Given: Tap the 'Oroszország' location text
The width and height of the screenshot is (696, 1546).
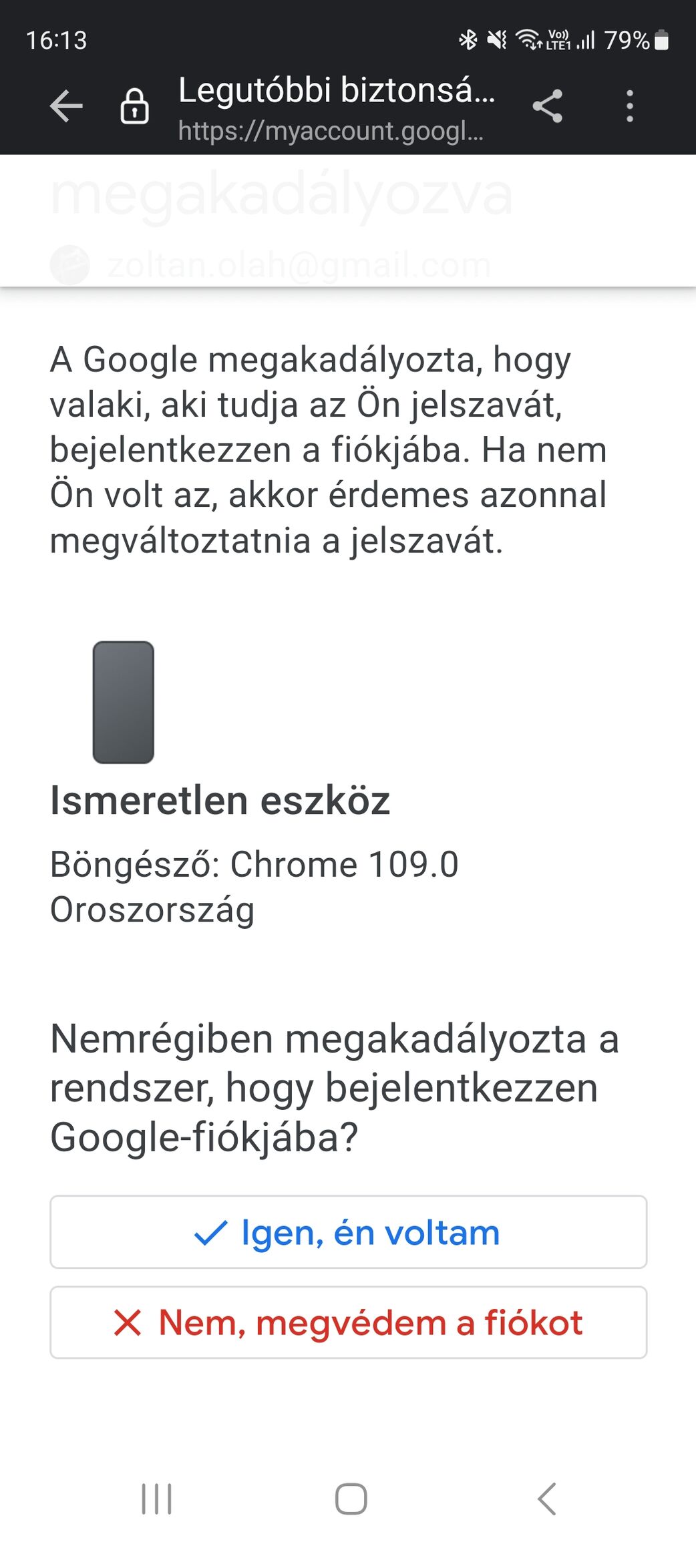Looking at the screenshot, I should (152, 910).
